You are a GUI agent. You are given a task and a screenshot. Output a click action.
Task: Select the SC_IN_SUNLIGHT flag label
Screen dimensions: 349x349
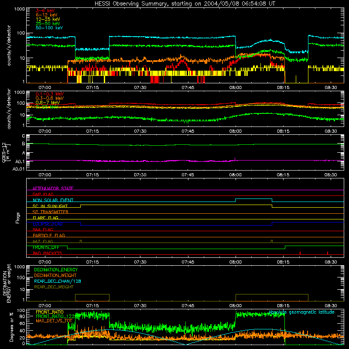tap(50, 206)
